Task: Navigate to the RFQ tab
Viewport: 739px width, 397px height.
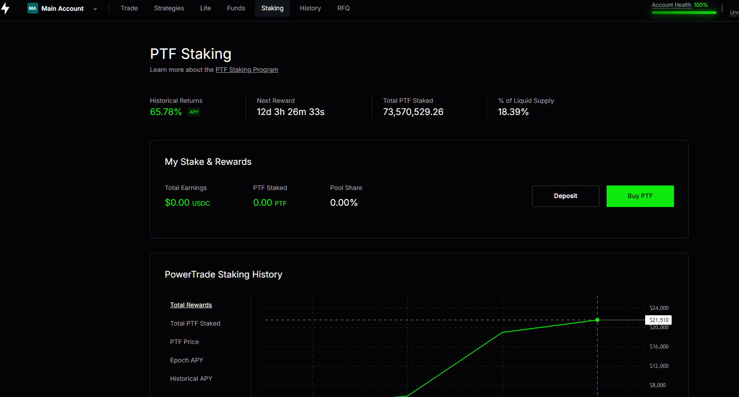Action: [343, 9]
